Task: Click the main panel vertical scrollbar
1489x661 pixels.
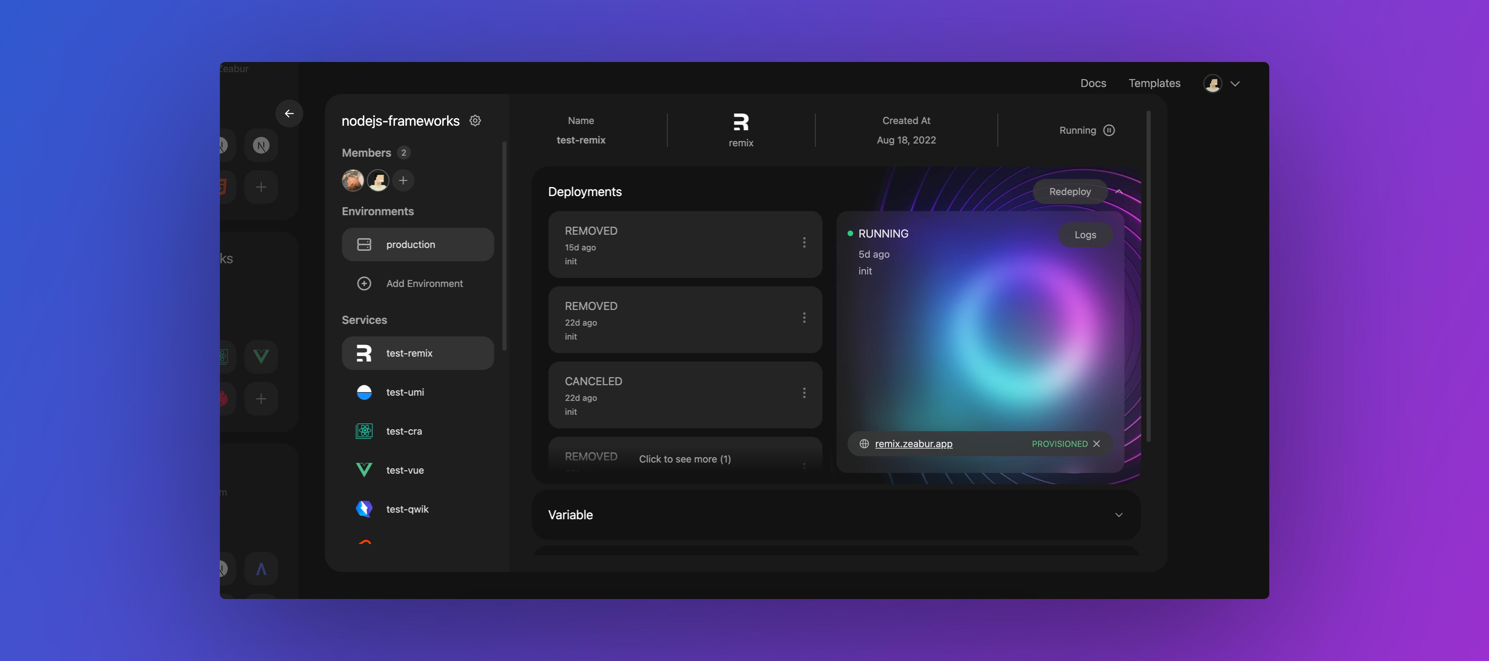Action: pos(1148,277)
